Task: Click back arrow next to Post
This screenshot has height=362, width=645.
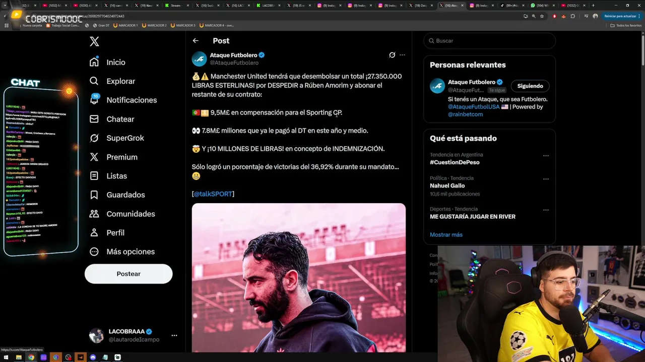Action: pos(196,41)
